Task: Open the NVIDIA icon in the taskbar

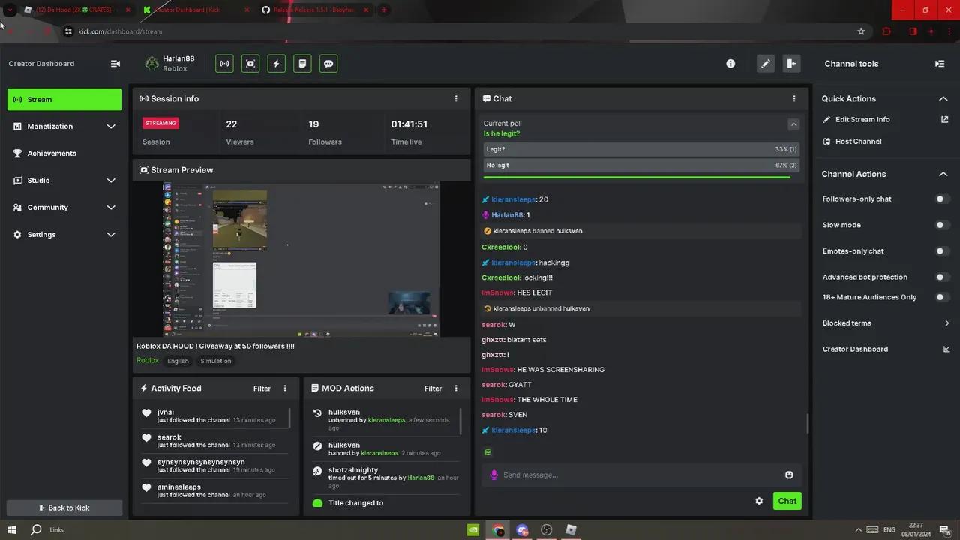Action: click(473, 529)
